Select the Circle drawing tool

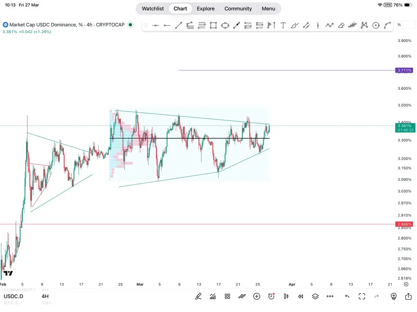tap(376, 25)
